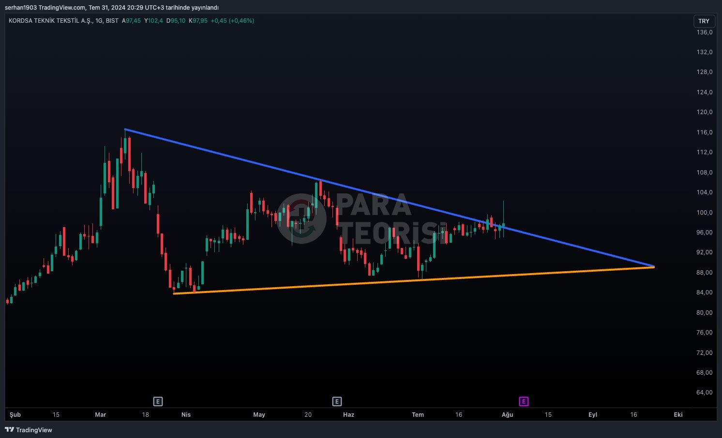Select the purple upcoming earnings E marker
The image size is (722, 438).
pyautogui.click(x=524, y=401)
